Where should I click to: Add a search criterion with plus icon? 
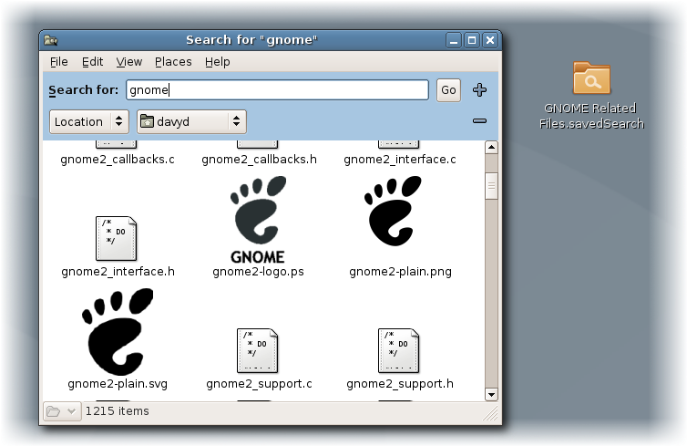coord(479,90)
